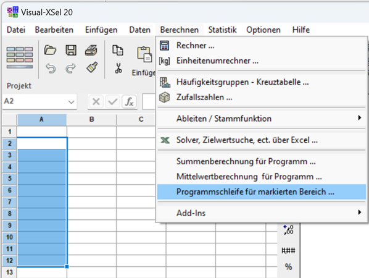This screenshot has height=278, width=369.
Task: Confirm the entry with the checkmark
Action: coord(112,102)
